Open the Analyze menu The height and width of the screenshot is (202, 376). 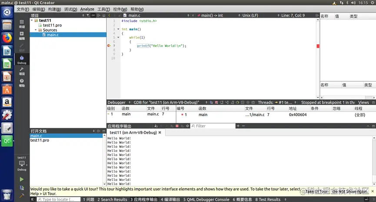tap(87, 10)
